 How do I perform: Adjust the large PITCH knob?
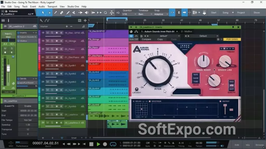click(158, 71)
